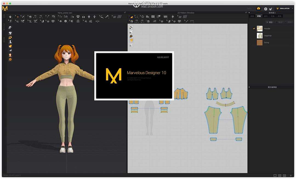Click the grid icon ending the 2D toolbar top row
Image resolution: width=296 pixels, height=179 pixels.
[x=185, y=17]
